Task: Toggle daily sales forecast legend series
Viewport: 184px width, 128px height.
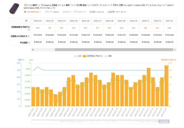Action: 93,56
